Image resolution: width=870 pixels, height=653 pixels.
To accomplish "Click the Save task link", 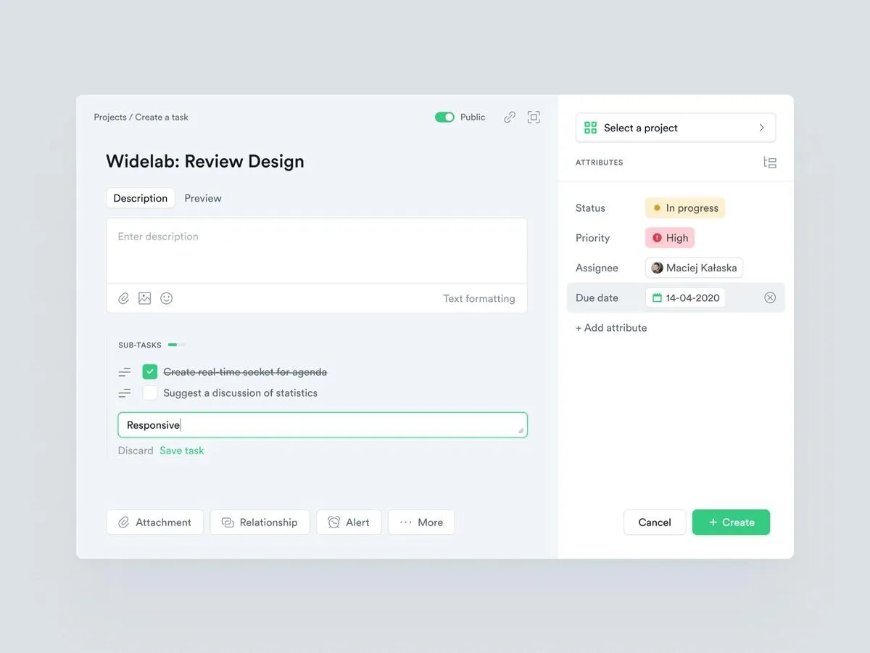I will [182, 451].
